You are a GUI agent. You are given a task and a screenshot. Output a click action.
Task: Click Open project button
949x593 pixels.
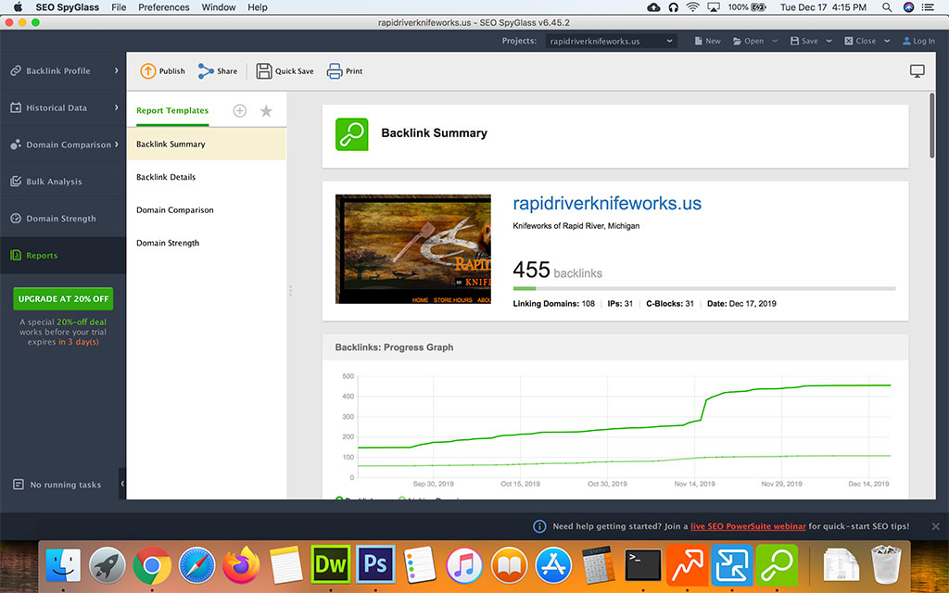(749, 41)
